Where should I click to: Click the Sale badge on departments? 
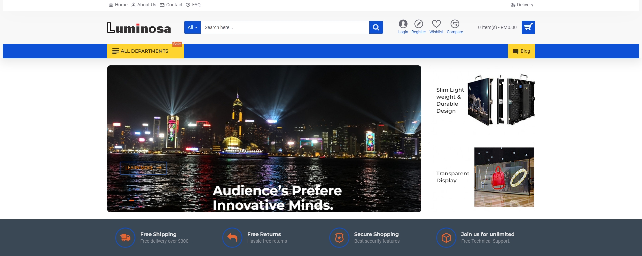(x=177, y=44)
